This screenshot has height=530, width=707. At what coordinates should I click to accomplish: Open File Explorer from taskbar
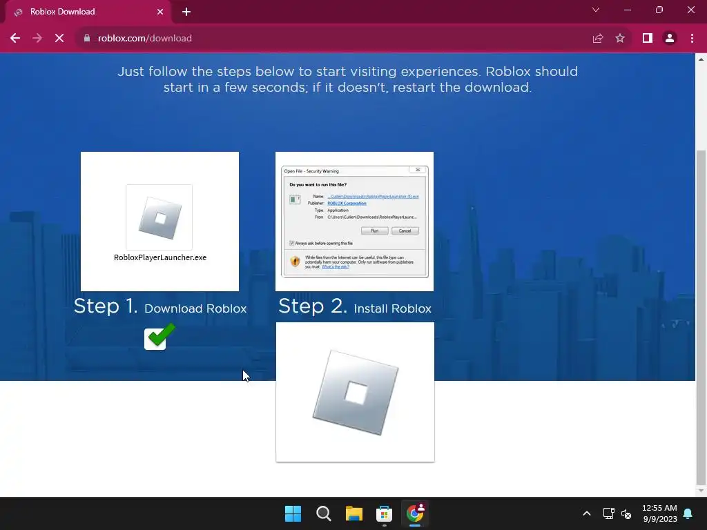point(354,513)
